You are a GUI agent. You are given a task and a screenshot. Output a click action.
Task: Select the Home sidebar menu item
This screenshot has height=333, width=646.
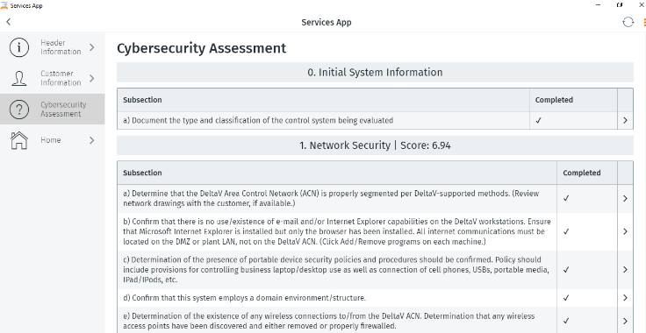[53, 140]
